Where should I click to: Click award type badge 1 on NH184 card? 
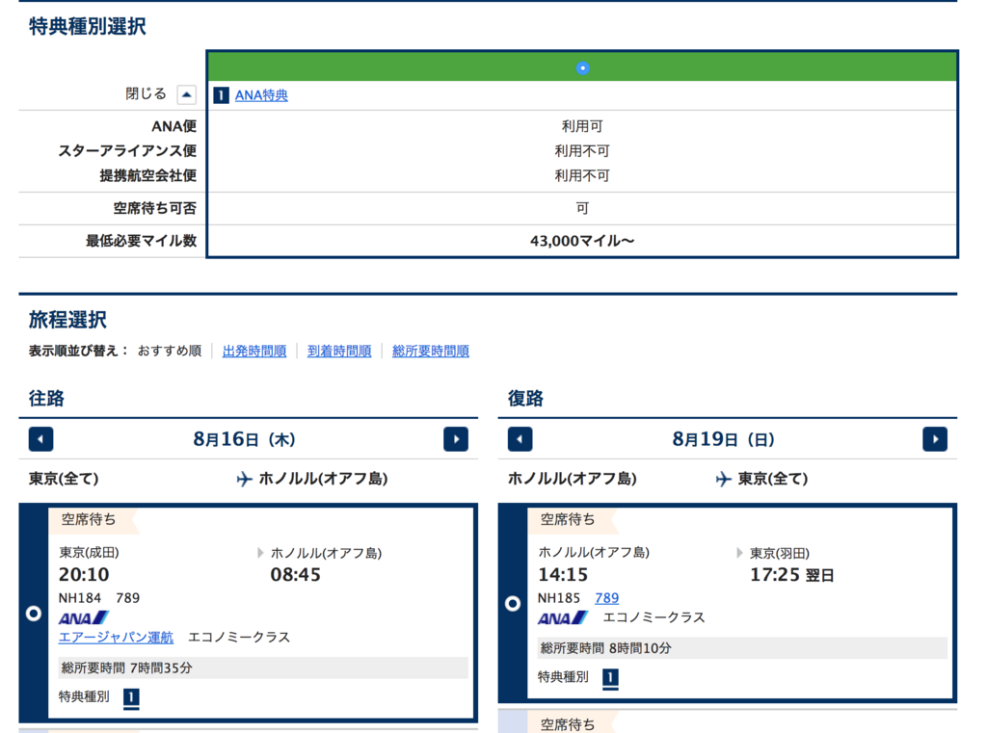(x=131, y=697)
